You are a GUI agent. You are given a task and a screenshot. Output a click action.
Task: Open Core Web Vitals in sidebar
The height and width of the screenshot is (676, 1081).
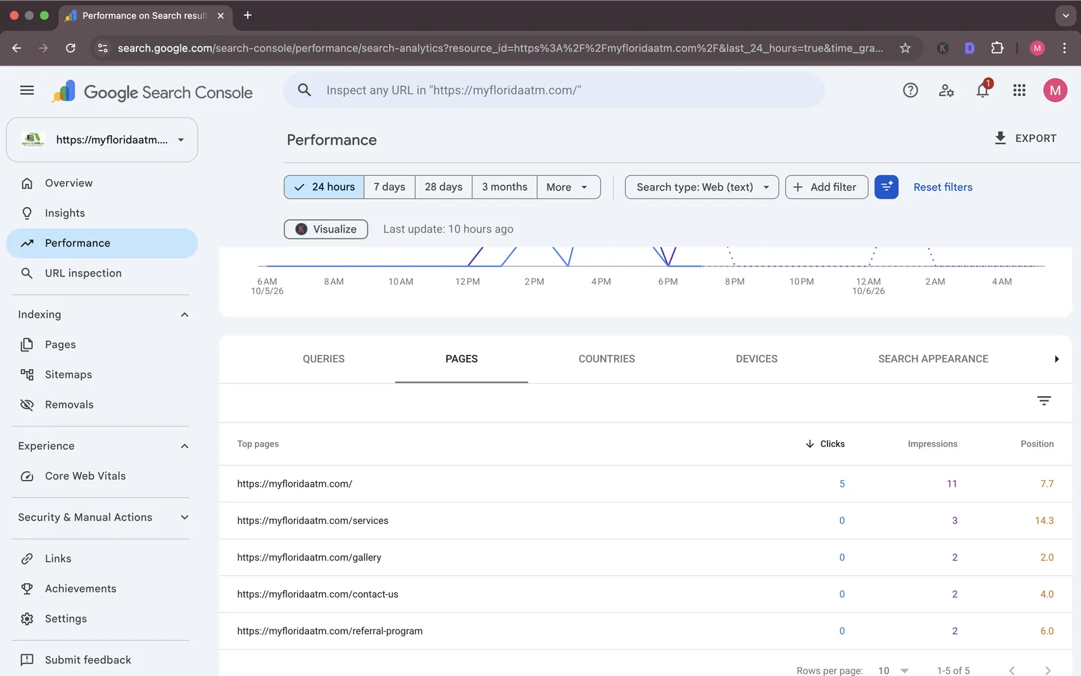(x=101, y=476)
